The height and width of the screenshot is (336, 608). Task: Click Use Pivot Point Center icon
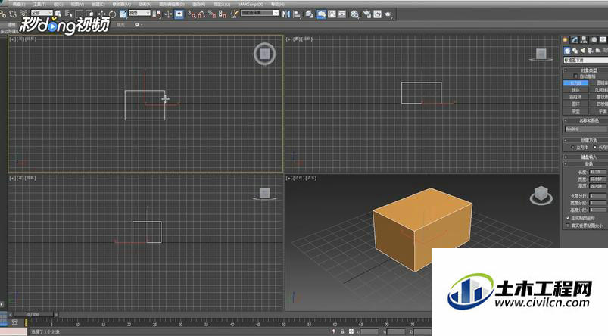point(156,14)
